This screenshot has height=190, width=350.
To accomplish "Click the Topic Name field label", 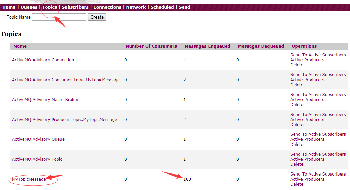I will (19, 17).
